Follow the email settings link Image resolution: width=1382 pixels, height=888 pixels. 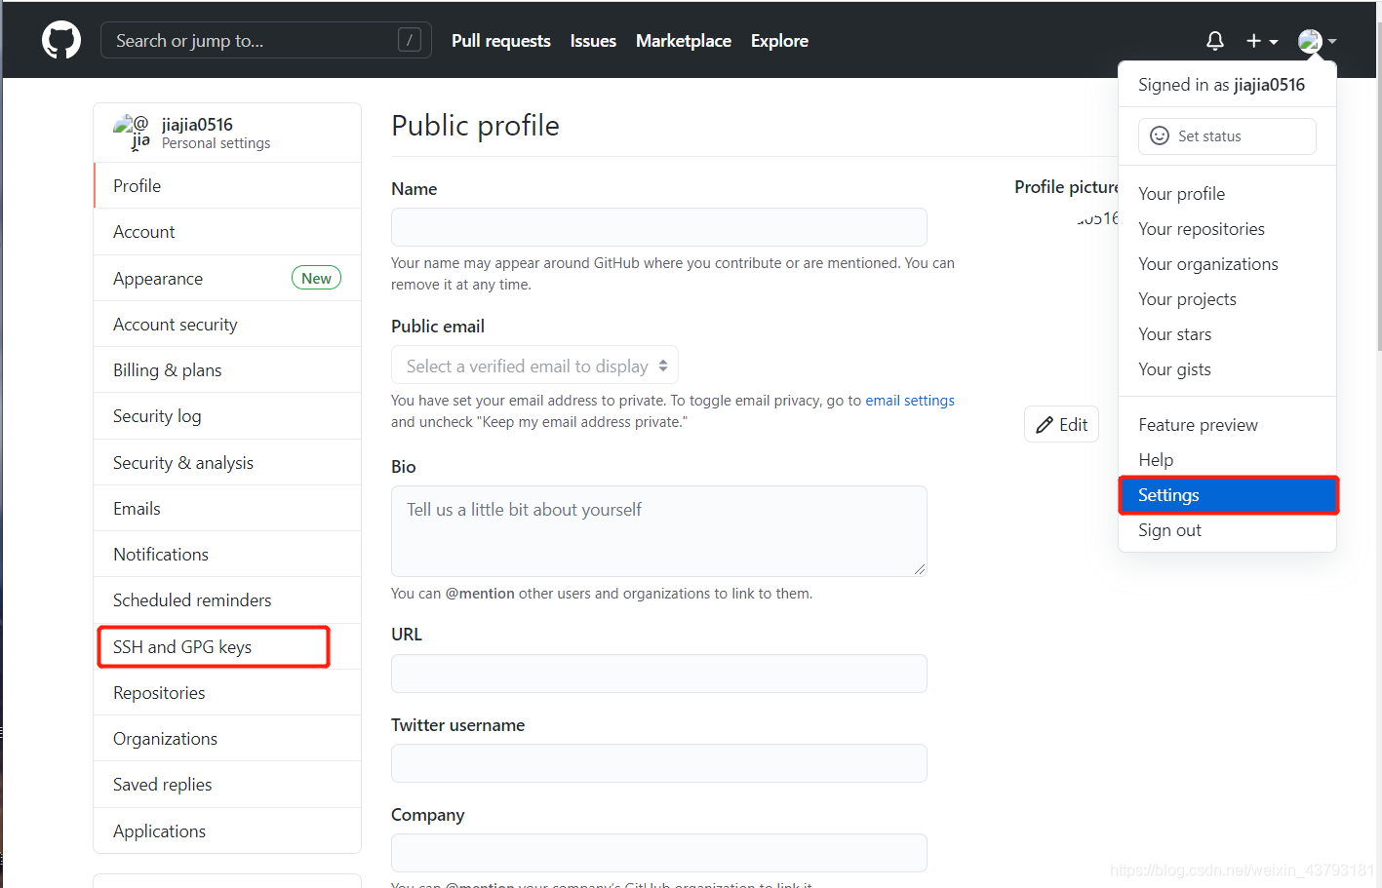click(x=910, y=401)
